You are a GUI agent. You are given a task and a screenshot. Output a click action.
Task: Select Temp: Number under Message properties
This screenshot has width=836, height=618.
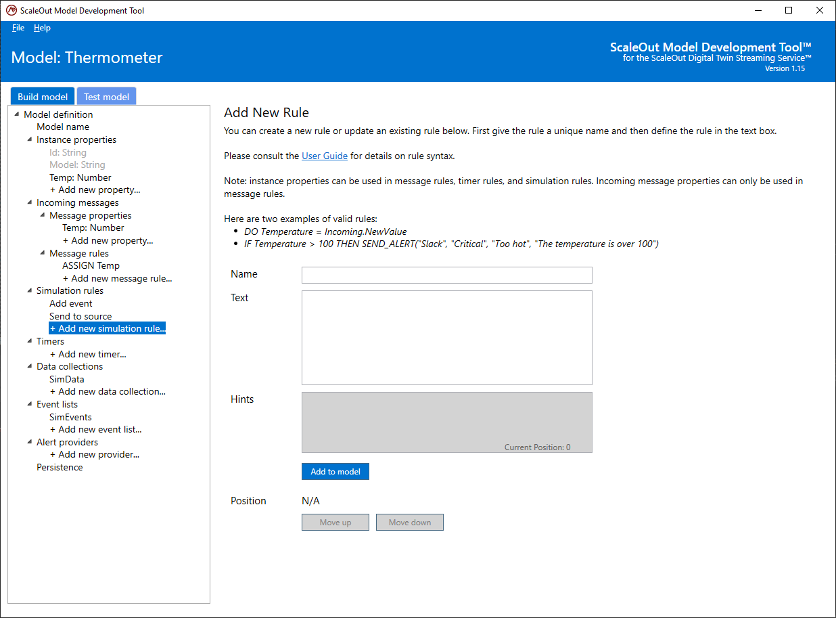click(x=93, y=227)
